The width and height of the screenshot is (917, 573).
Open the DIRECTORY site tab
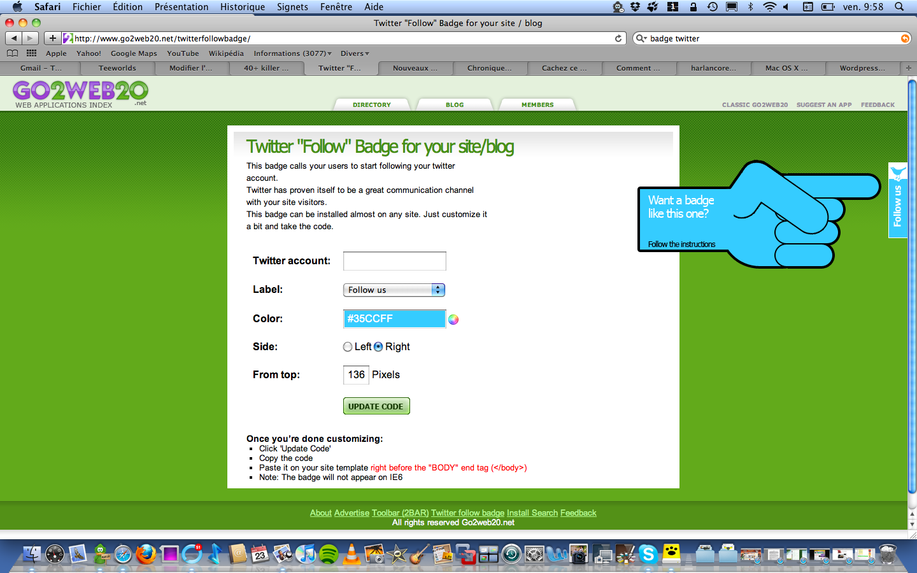pyautogui.click(x=372, y=104)
